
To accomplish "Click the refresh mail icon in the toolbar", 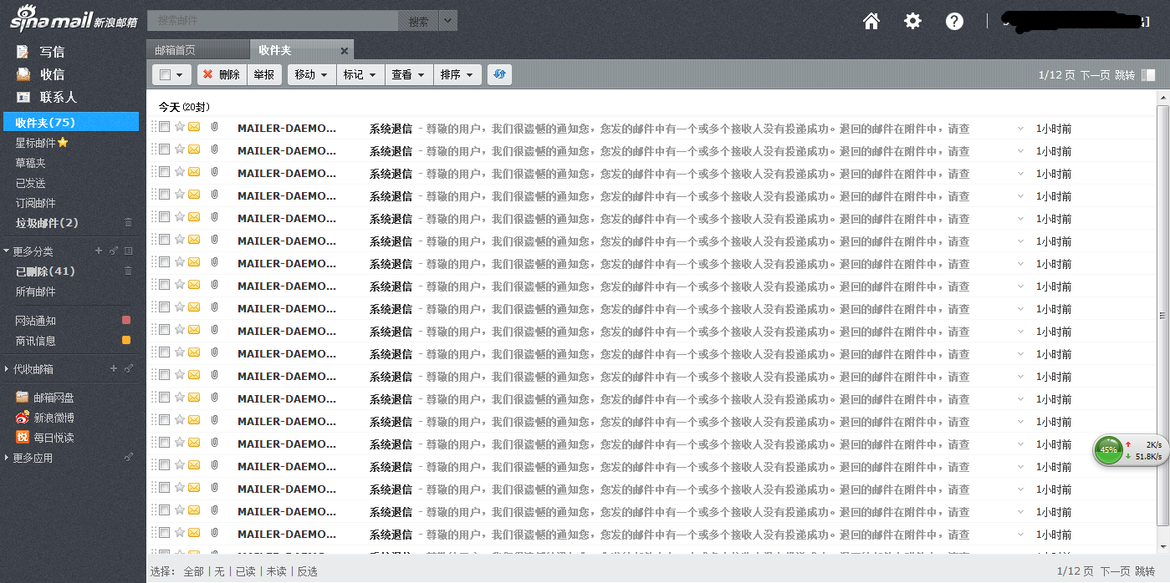I will coord(499,74).
